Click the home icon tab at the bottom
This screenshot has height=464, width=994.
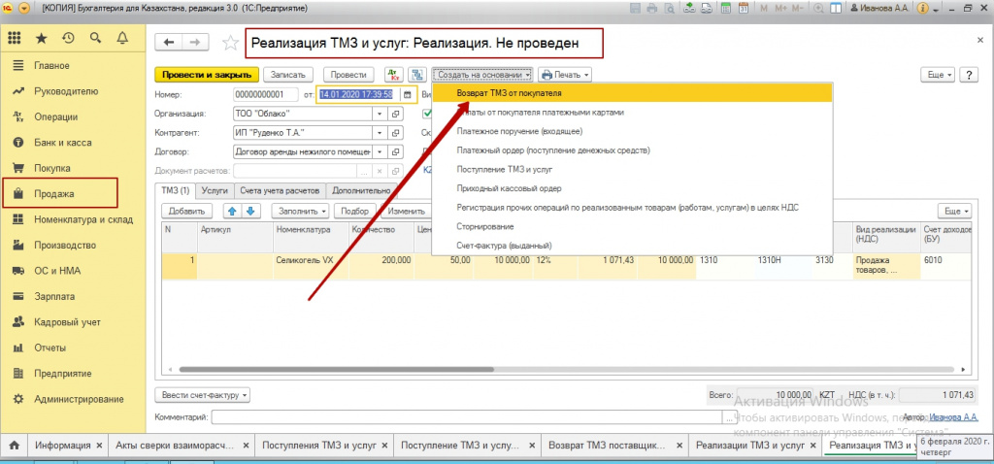pyautogui.click(x=14, y=445)
